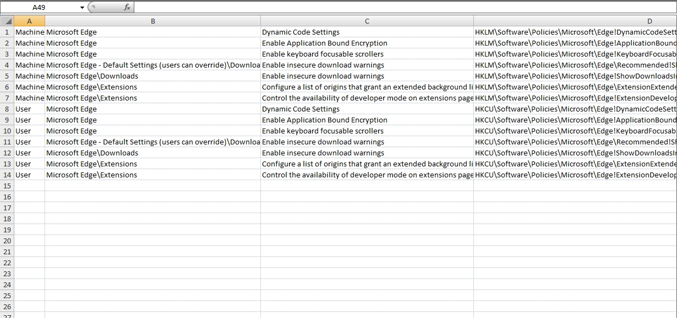Viewport: 677px width, 318px height.
Task: Click the Select All corner button
Action: pyautogui.click(x=7, y=21)
